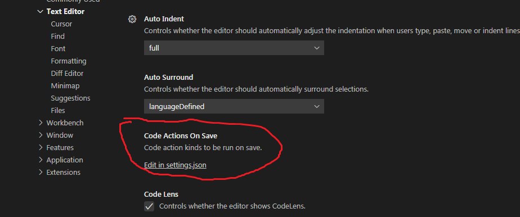This screenshot has width=520, height=217.
Task: Open Diff Editor settings
Action: tap(67, 73)
